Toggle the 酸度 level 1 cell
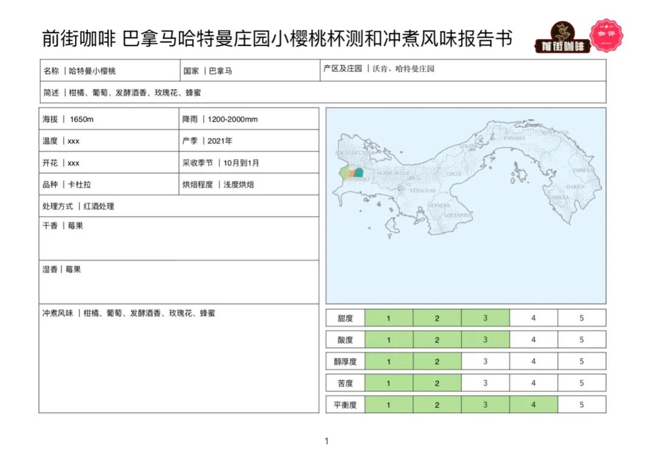This screenshot has height=463, width=655. pos(388,339)
